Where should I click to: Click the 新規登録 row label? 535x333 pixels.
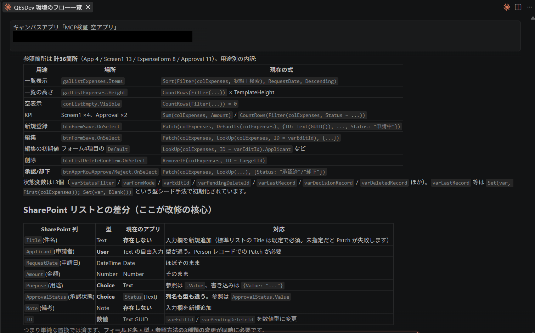(36, 126)
